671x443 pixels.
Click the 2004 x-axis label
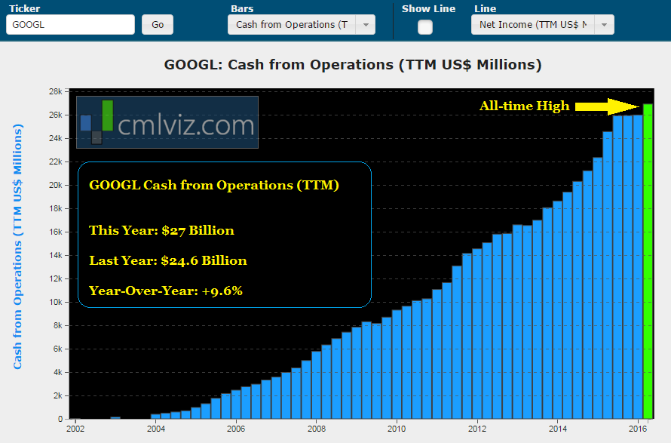tap(156, 429)
